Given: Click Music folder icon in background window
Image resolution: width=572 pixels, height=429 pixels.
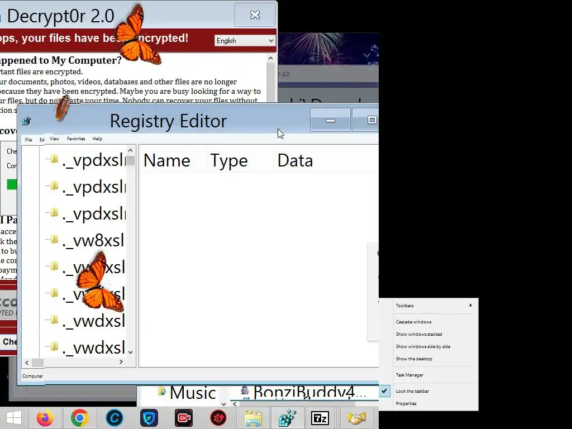Looking at the screenshot, I should (161, 392).
